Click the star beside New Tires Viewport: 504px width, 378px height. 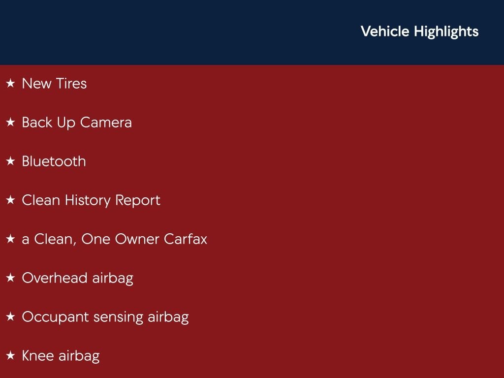click(10, 84)
